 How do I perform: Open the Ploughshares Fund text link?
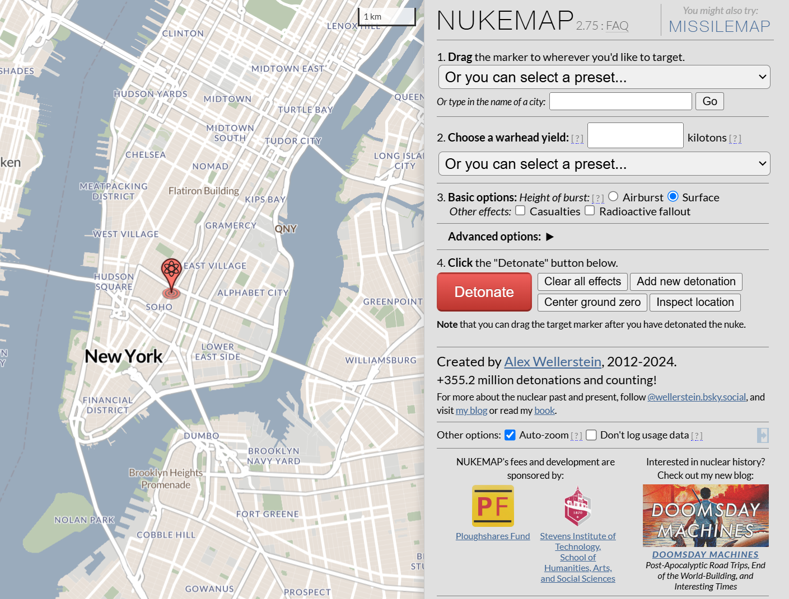[x=493, y=536]
